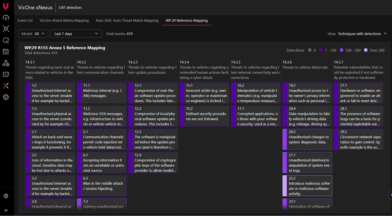Expand the sidebar with double chevron
This screenshot has height=216, width=392.
[6, 210]
